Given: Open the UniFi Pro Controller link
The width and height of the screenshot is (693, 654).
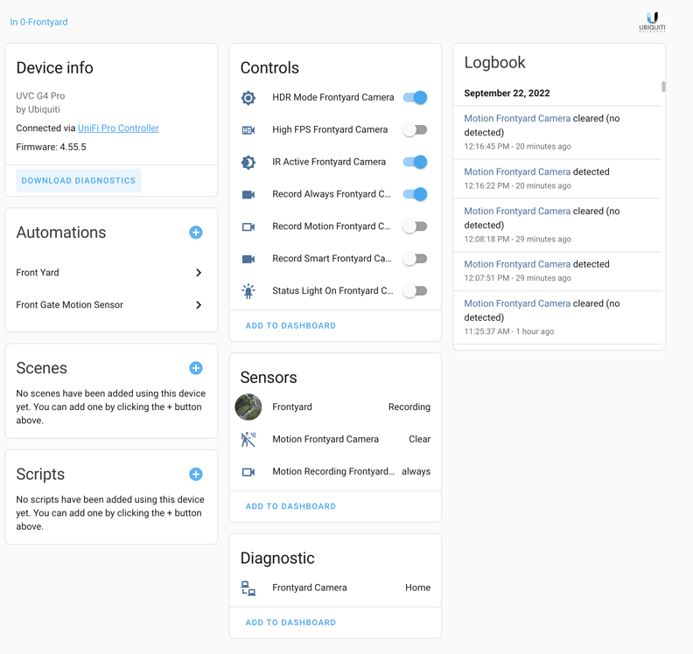Looking at the screenshot, I should point(118,129).
